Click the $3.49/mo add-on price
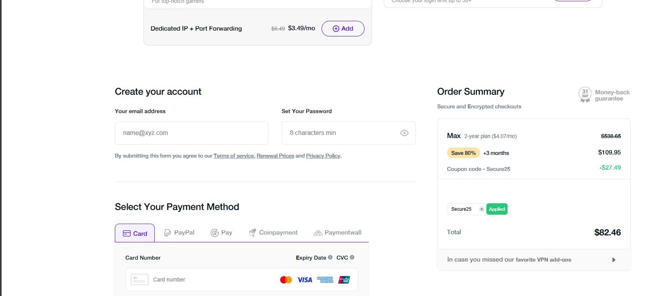The image size is (649, 296). point(302,28)
